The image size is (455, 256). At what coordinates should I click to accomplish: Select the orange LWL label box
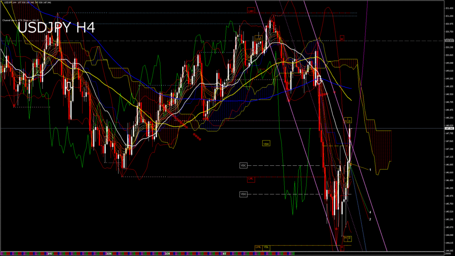tap(258, 248)
